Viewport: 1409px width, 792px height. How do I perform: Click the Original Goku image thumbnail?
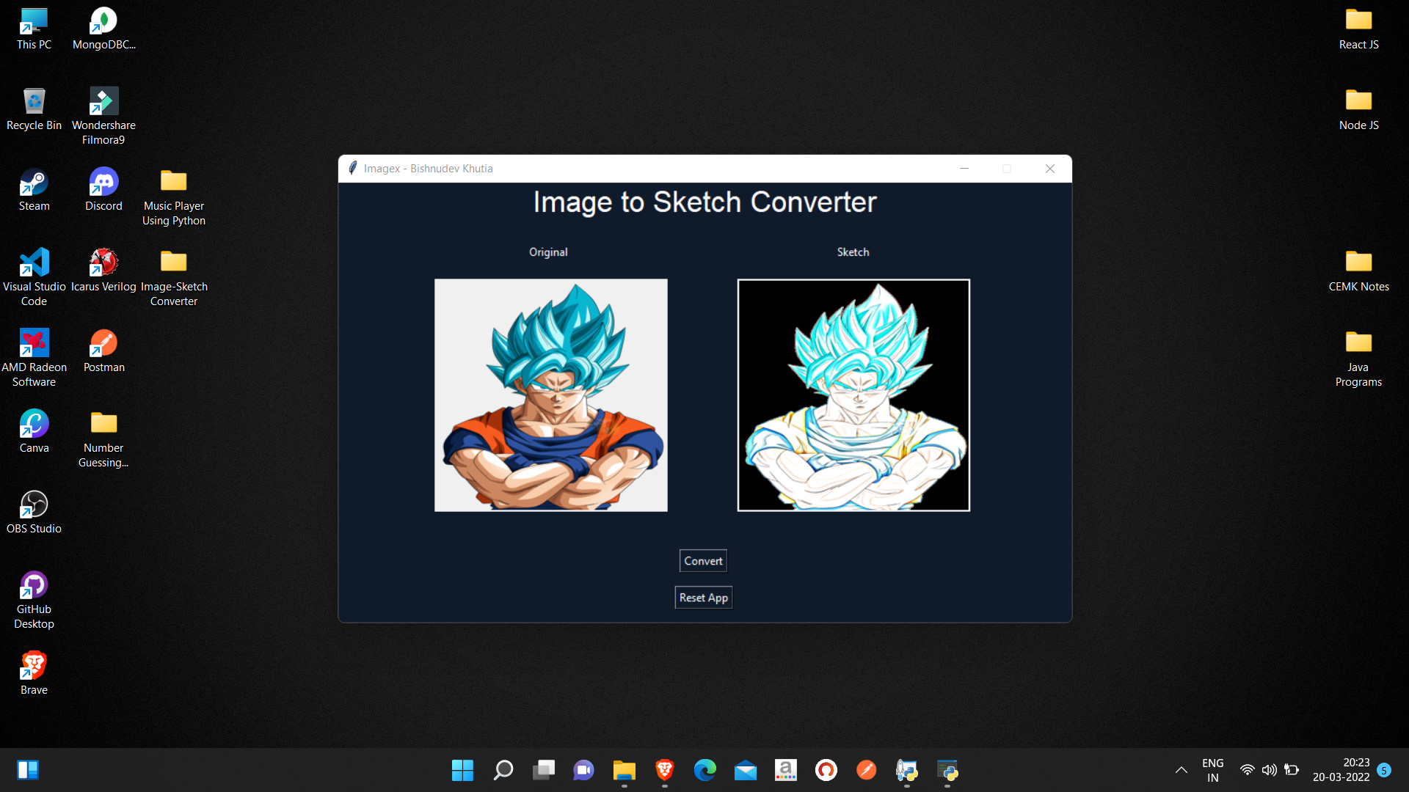tap(550, 395)
